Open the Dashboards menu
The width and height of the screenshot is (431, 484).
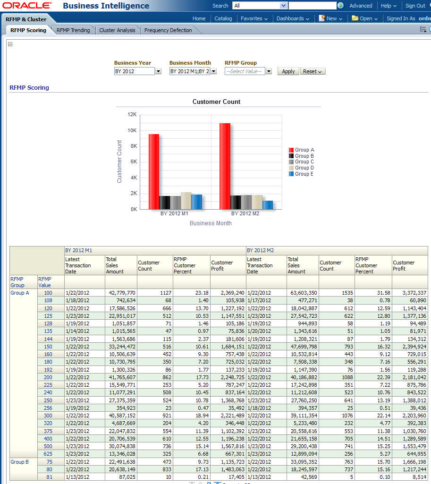pyautogui.click(x=293, y=18)
